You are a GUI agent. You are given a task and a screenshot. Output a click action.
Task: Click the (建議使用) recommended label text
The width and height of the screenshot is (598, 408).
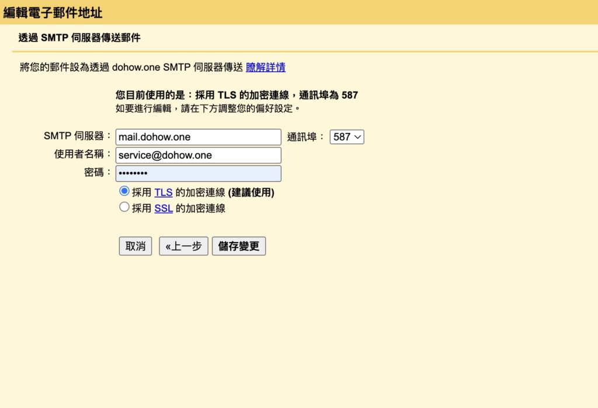(251, 192)
